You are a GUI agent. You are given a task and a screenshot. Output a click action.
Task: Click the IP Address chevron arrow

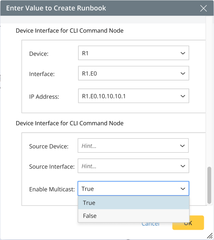(183, 96)
